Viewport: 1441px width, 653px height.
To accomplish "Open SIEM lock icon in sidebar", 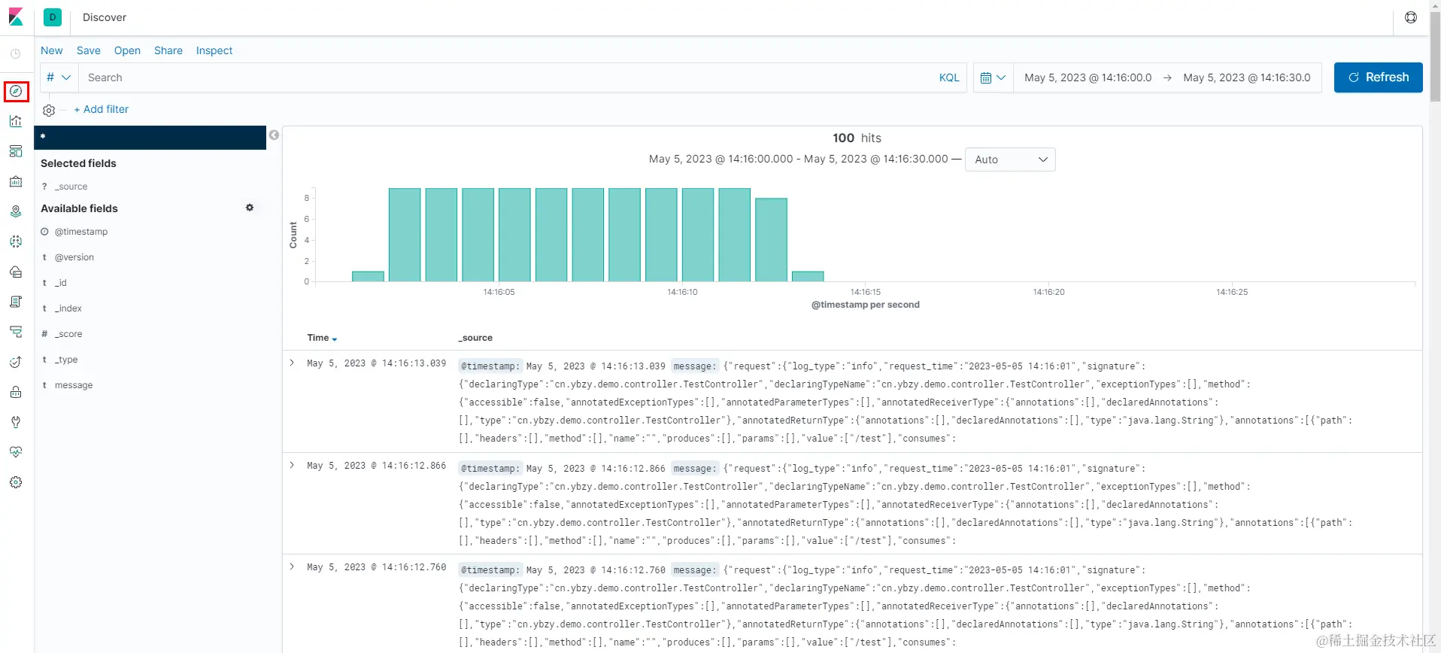I will pos(16,392).
